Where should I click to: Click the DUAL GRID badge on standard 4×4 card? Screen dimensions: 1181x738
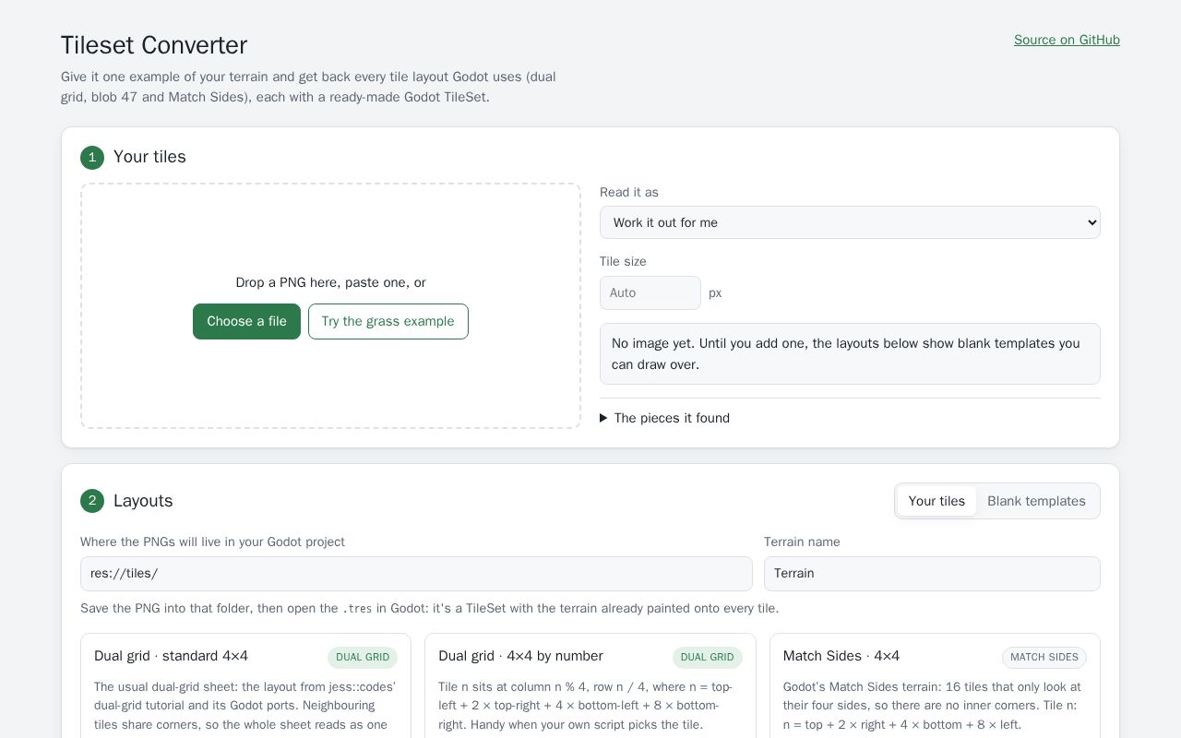(x=363, y=658)
